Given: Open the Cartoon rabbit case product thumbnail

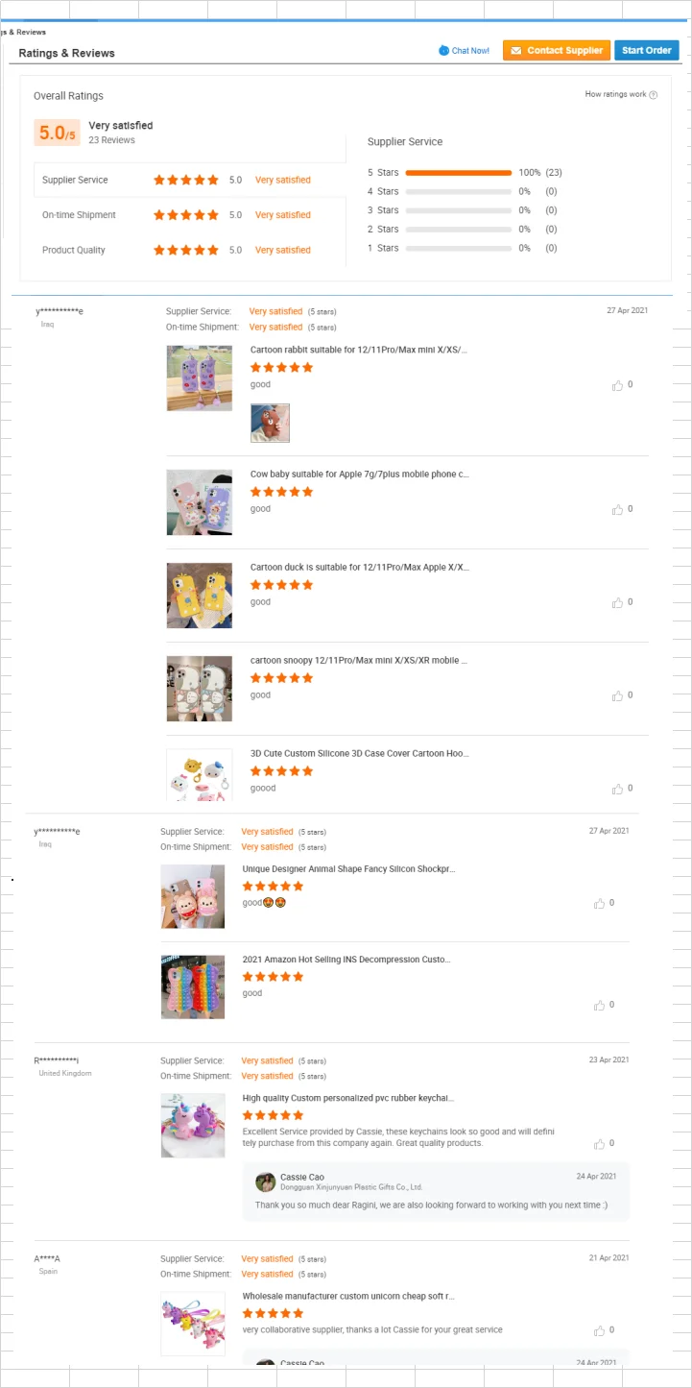Looking at the screenshot, I should pyautogui.click(x=200, y=378).
